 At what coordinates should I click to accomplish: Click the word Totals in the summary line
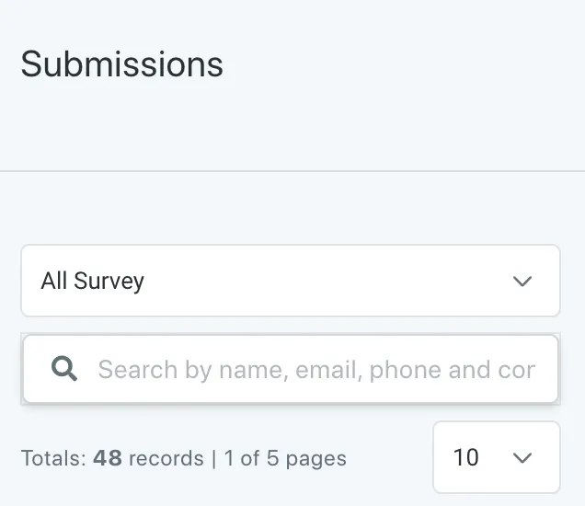coord(53,458)
